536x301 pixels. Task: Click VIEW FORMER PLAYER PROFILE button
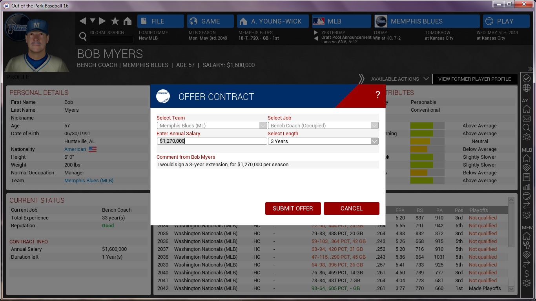474,79
